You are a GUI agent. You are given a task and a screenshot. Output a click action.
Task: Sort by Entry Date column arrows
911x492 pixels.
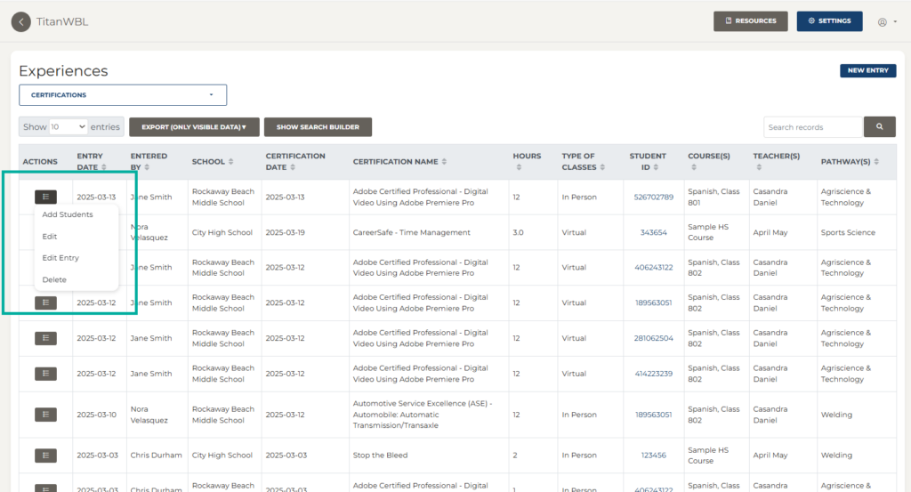104,167
